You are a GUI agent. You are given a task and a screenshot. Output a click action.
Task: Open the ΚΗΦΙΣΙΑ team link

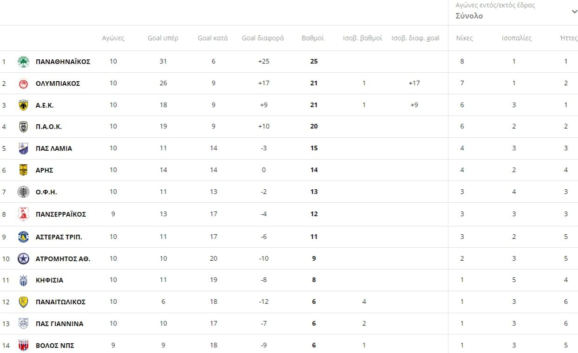(x=49, y=280)
